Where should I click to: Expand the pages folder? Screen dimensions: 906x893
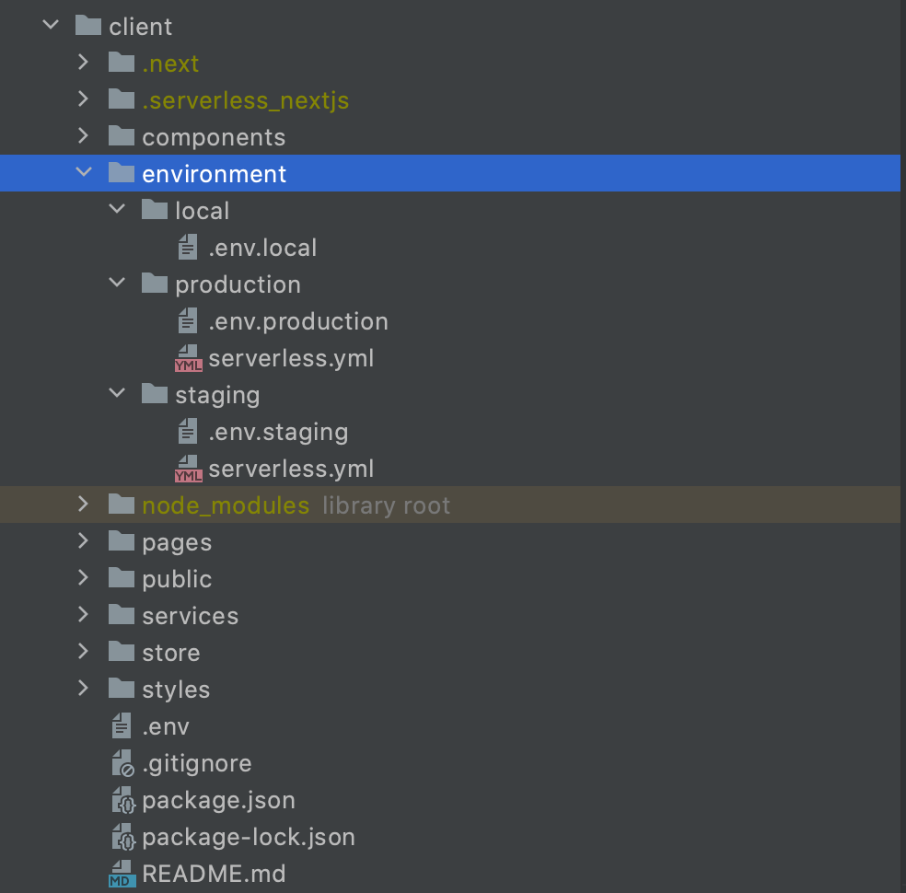coord(84,541)
